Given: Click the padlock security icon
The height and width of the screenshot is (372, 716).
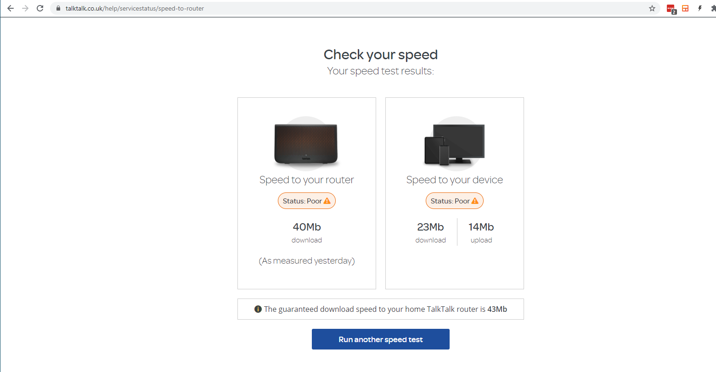Looking at the screenshot, I should click(x=58, y=8).
